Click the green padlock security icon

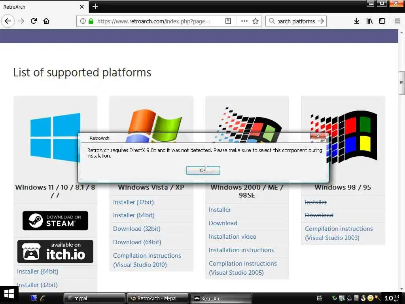91,21
